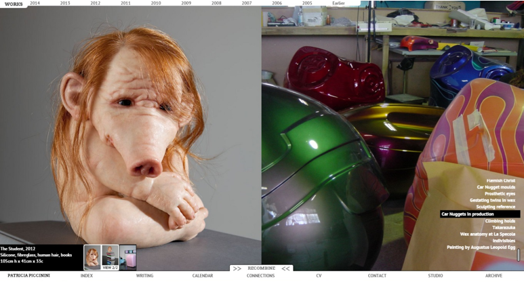Viewport: 524px width, 282px height.
Task: Click the right-pointing >> arrows beside Recombine
Action: 237,268
